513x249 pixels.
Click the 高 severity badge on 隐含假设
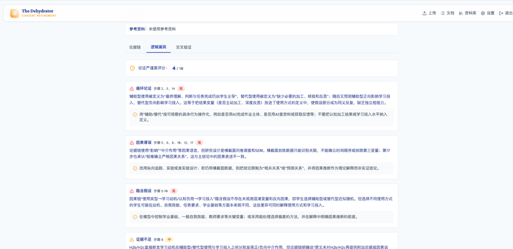(x=174, y=191)
